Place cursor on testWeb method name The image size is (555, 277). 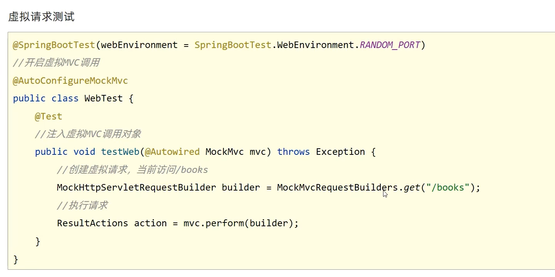click(120, 152)
